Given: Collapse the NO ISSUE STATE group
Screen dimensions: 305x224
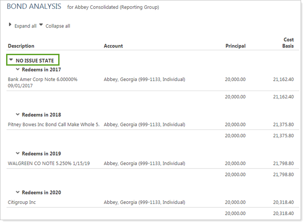Looking at the screenshot, I should (x=11, y=60).
